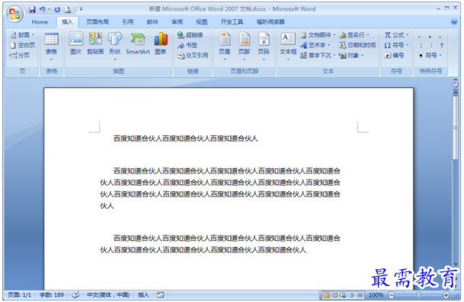Place cursor in the last paragraph
The height and width of the screenshot is (302, 464).
220,244
